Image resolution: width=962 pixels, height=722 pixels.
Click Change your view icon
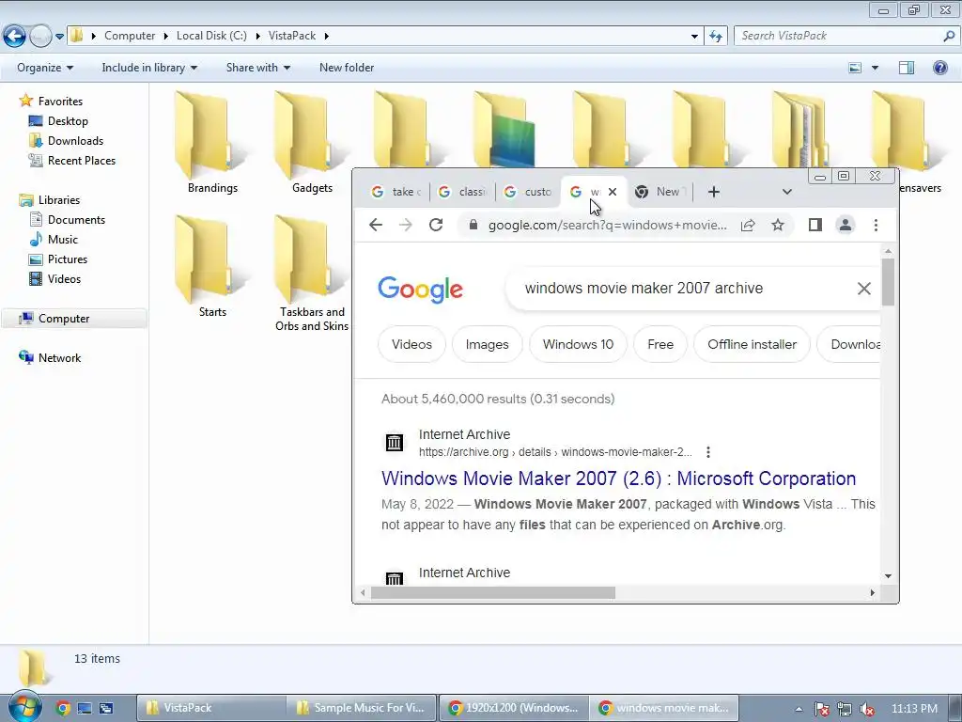(x=855, y=68)
